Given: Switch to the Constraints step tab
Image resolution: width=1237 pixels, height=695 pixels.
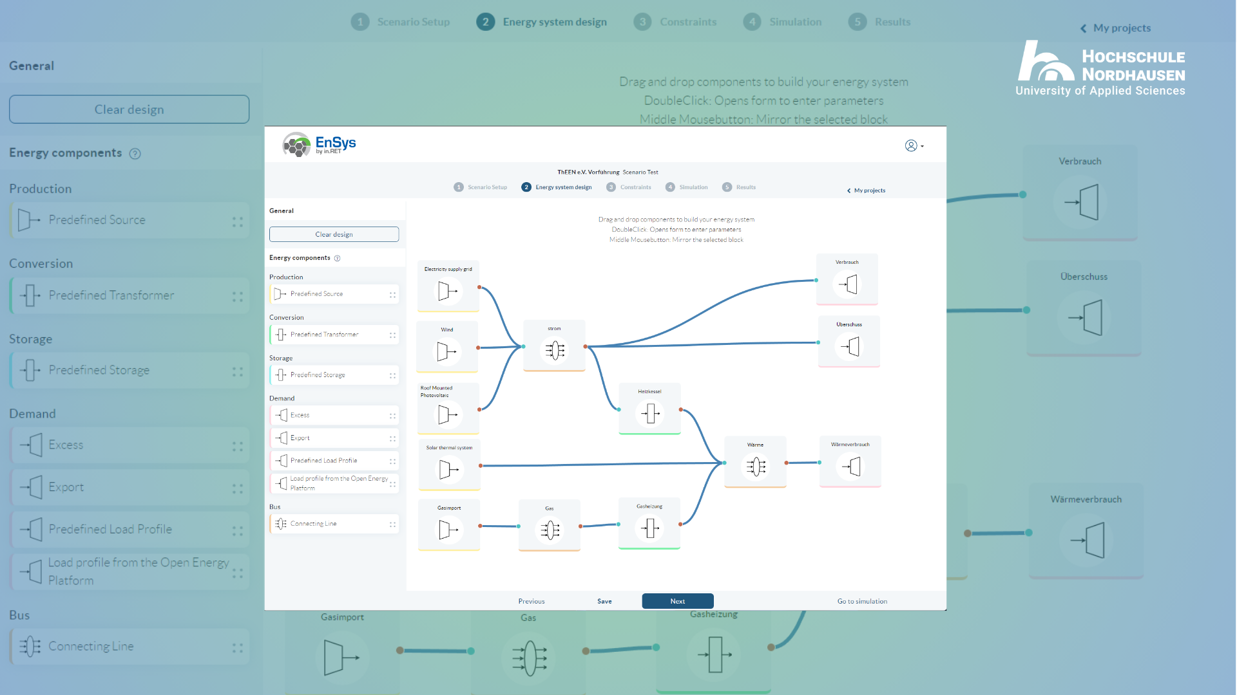Looking at the screenshot, I should pos(629,187).
